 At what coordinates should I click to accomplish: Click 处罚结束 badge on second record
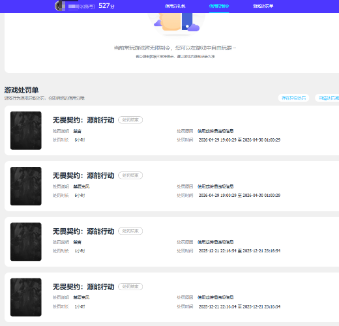click(x=130, y=175)
